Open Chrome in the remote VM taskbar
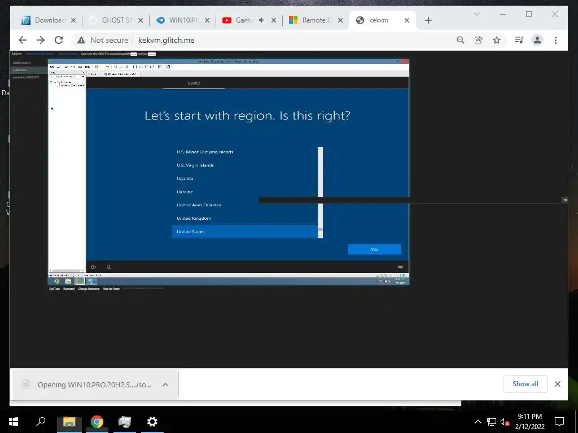 [x=57, y=281]
